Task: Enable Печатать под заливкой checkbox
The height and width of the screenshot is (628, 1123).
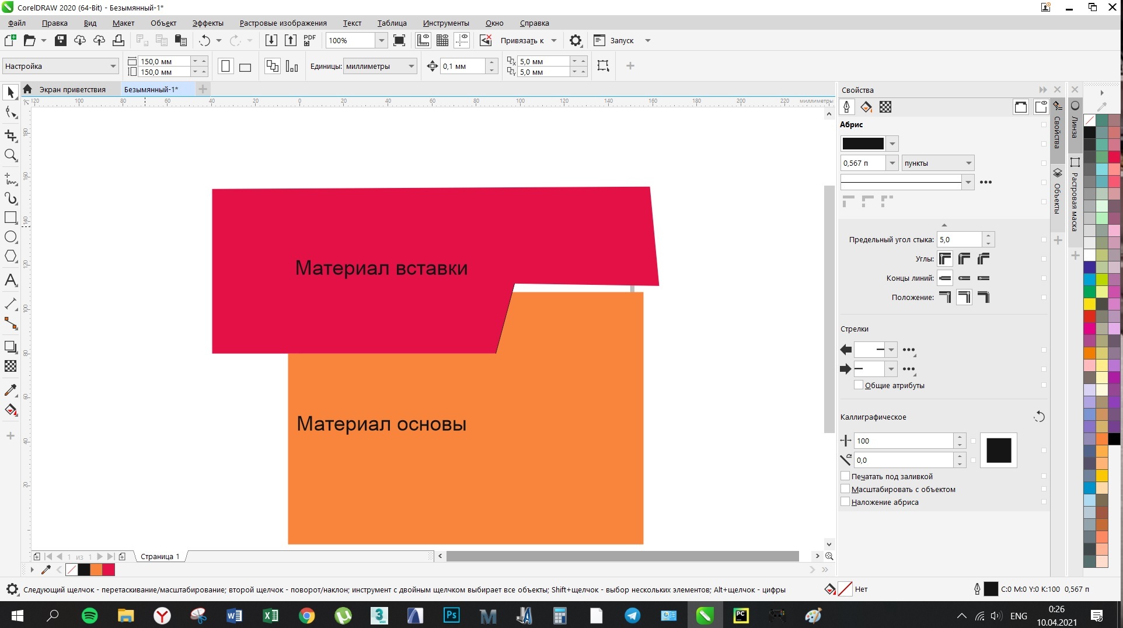Action: click(x=845, y=476)
